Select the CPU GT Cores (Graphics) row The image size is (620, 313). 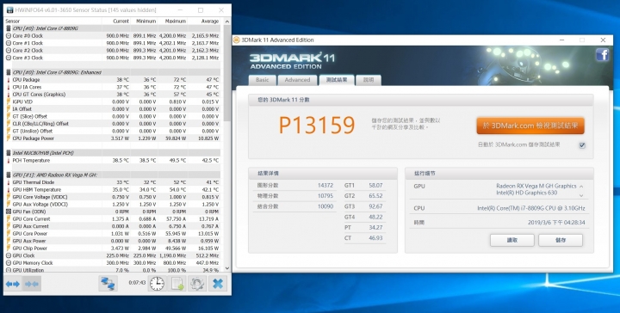(x=112, y=95)
